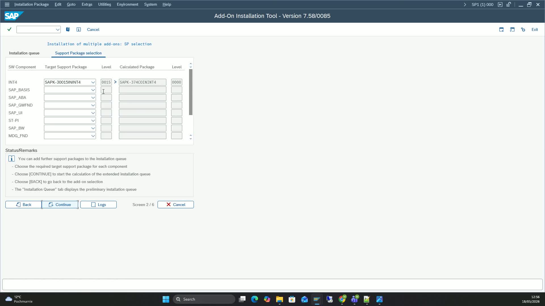This screenshot has height=306, width=545.
Task: Expand SAP_GWFND target support package dropdown
Action: [93, 105]
